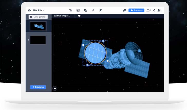Viewport: 187px width, 110px height.
Task: Select the Arrow line tool
Action: coord(93,10)
